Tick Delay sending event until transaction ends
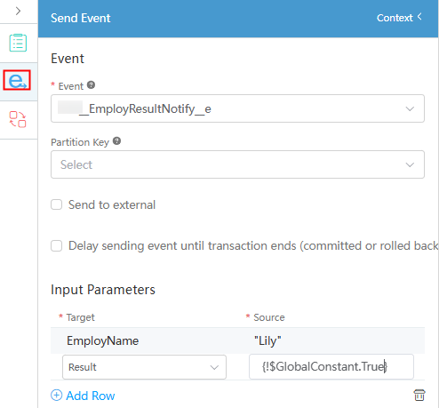 coord(56,246)
